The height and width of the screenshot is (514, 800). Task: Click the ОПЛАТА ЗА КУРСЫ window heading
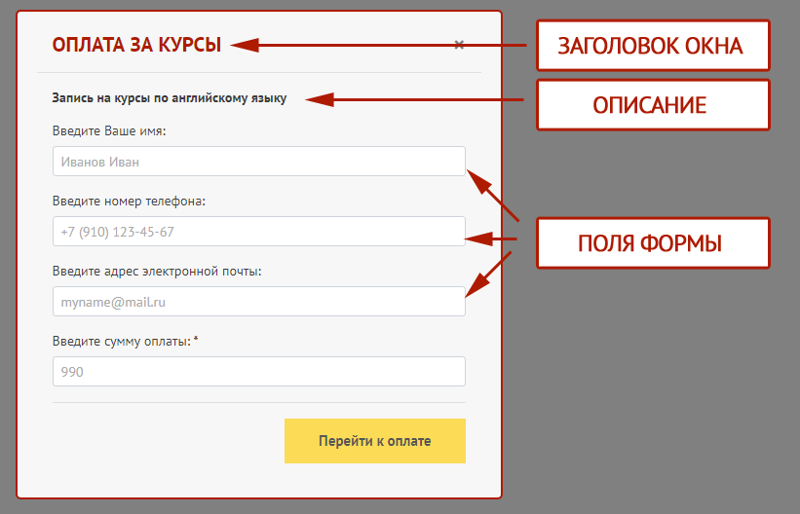[136, 45]
